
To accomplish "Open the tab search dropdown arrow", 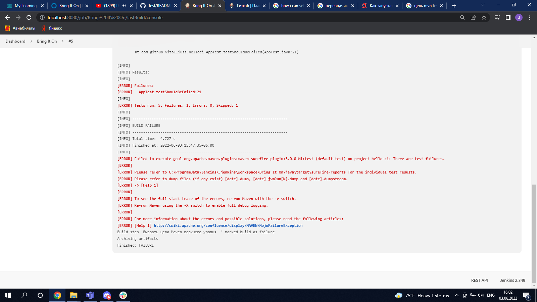I will [x=483, y=5].
